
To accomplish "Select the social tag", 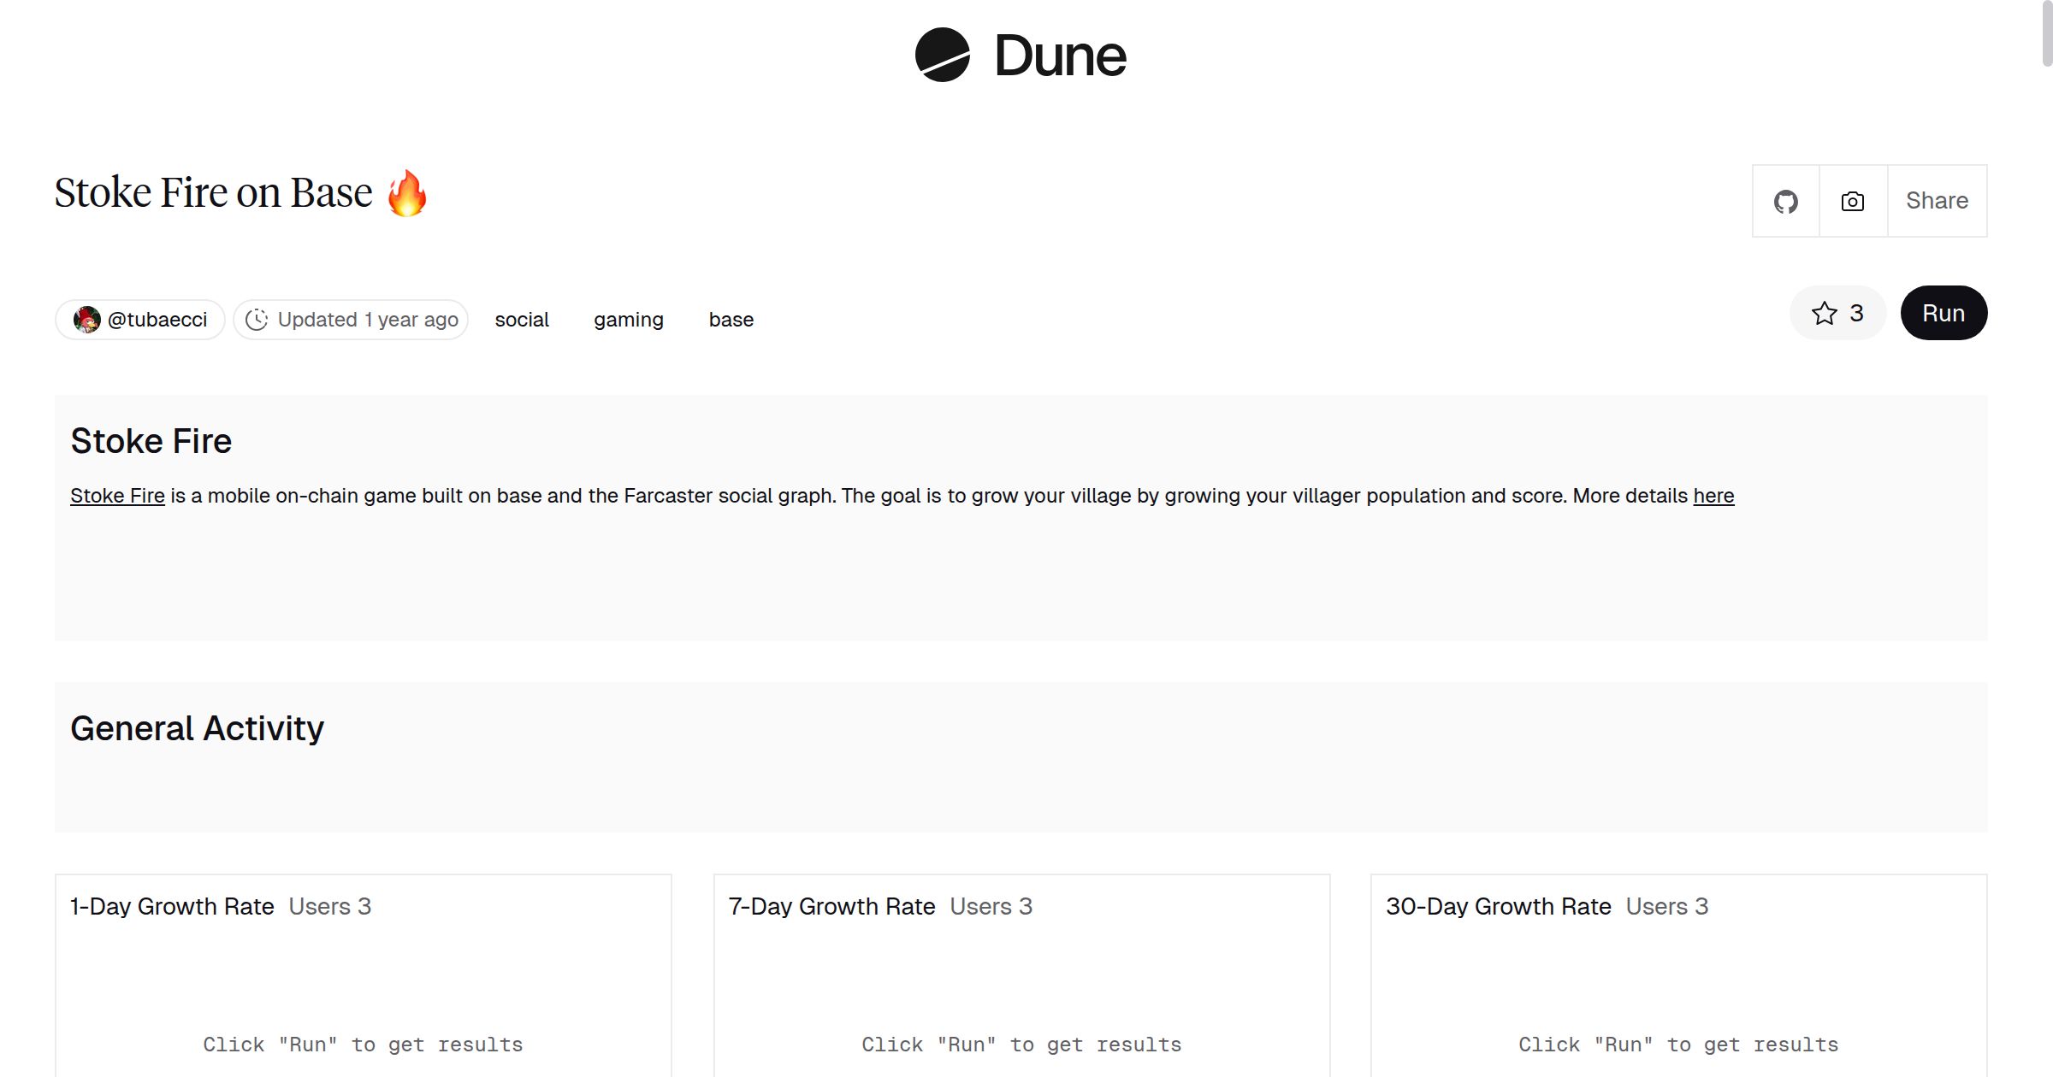I will tap(522, 320).
